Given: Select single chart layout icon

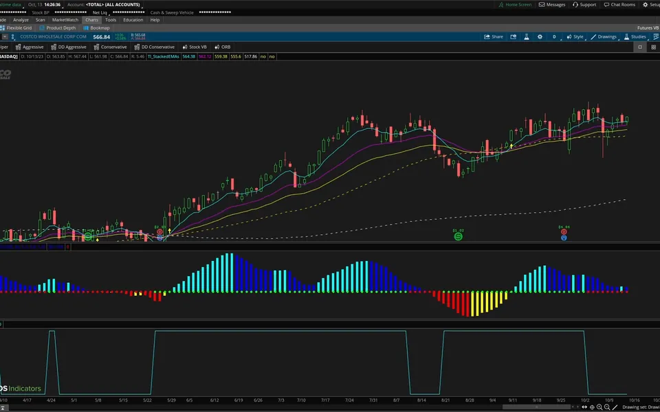Looking at the screenshot, I should tap(640, 47).
